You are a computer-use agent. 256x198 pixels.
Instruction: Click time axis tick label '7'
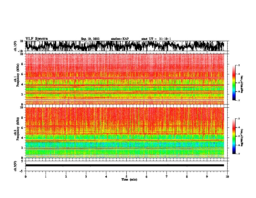(x=167, y=177)
